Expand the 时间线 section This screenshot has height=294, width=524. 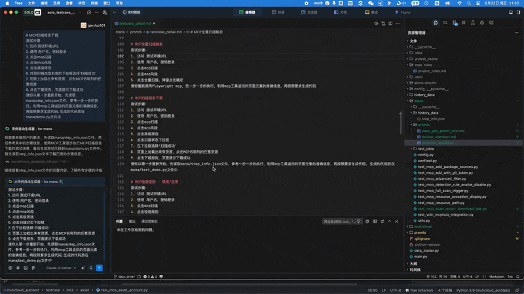pyautogui.click(x=414, y=270)
